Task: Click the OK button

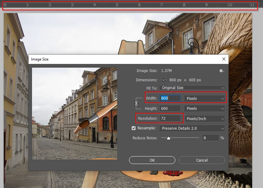Action: 152,160
